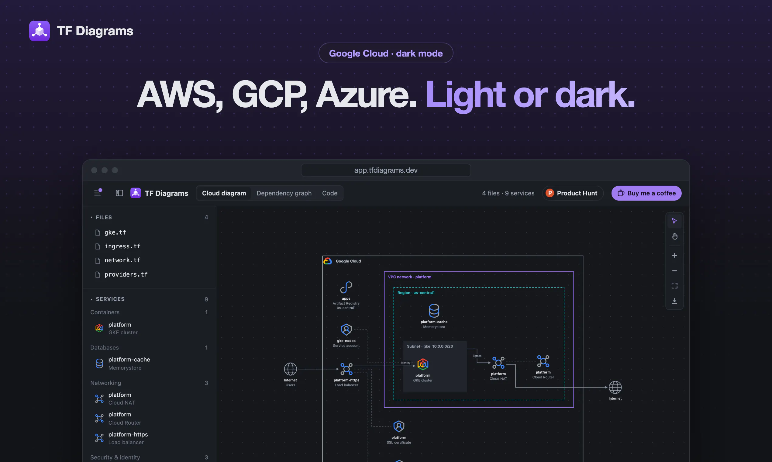Collapse the SERVICES section
Screen dimensions: 772x462
(x=107, y=299)
